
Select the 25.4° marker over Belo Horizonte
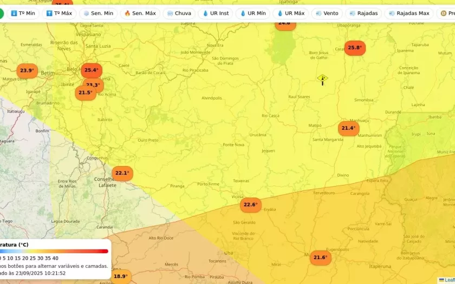[91, 70]
